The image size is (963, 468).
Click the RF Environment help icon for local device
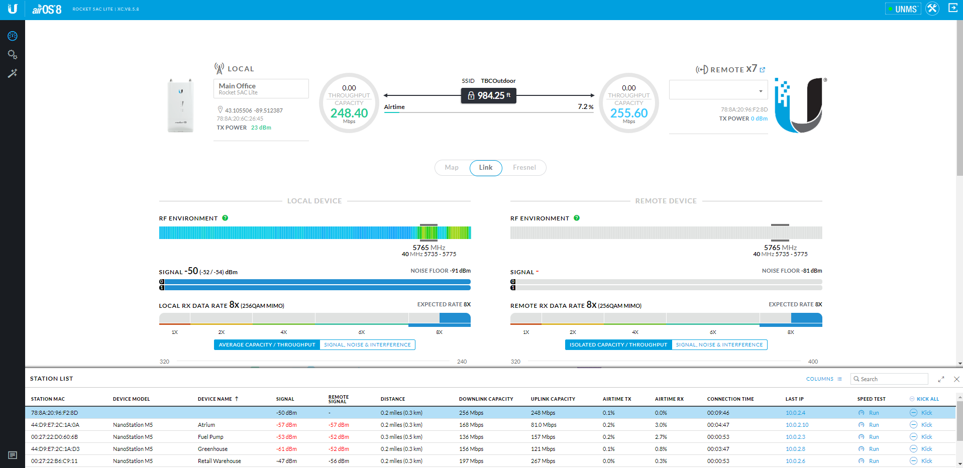225,218
